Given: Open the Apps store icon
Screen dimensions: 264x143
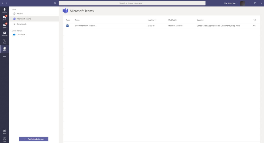Looking at the screenshot, I should 5,132.
